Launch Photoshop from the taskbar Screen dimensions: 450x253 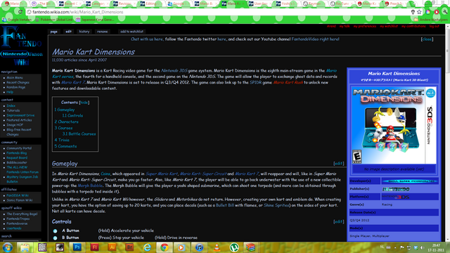(x=77, y=247)
